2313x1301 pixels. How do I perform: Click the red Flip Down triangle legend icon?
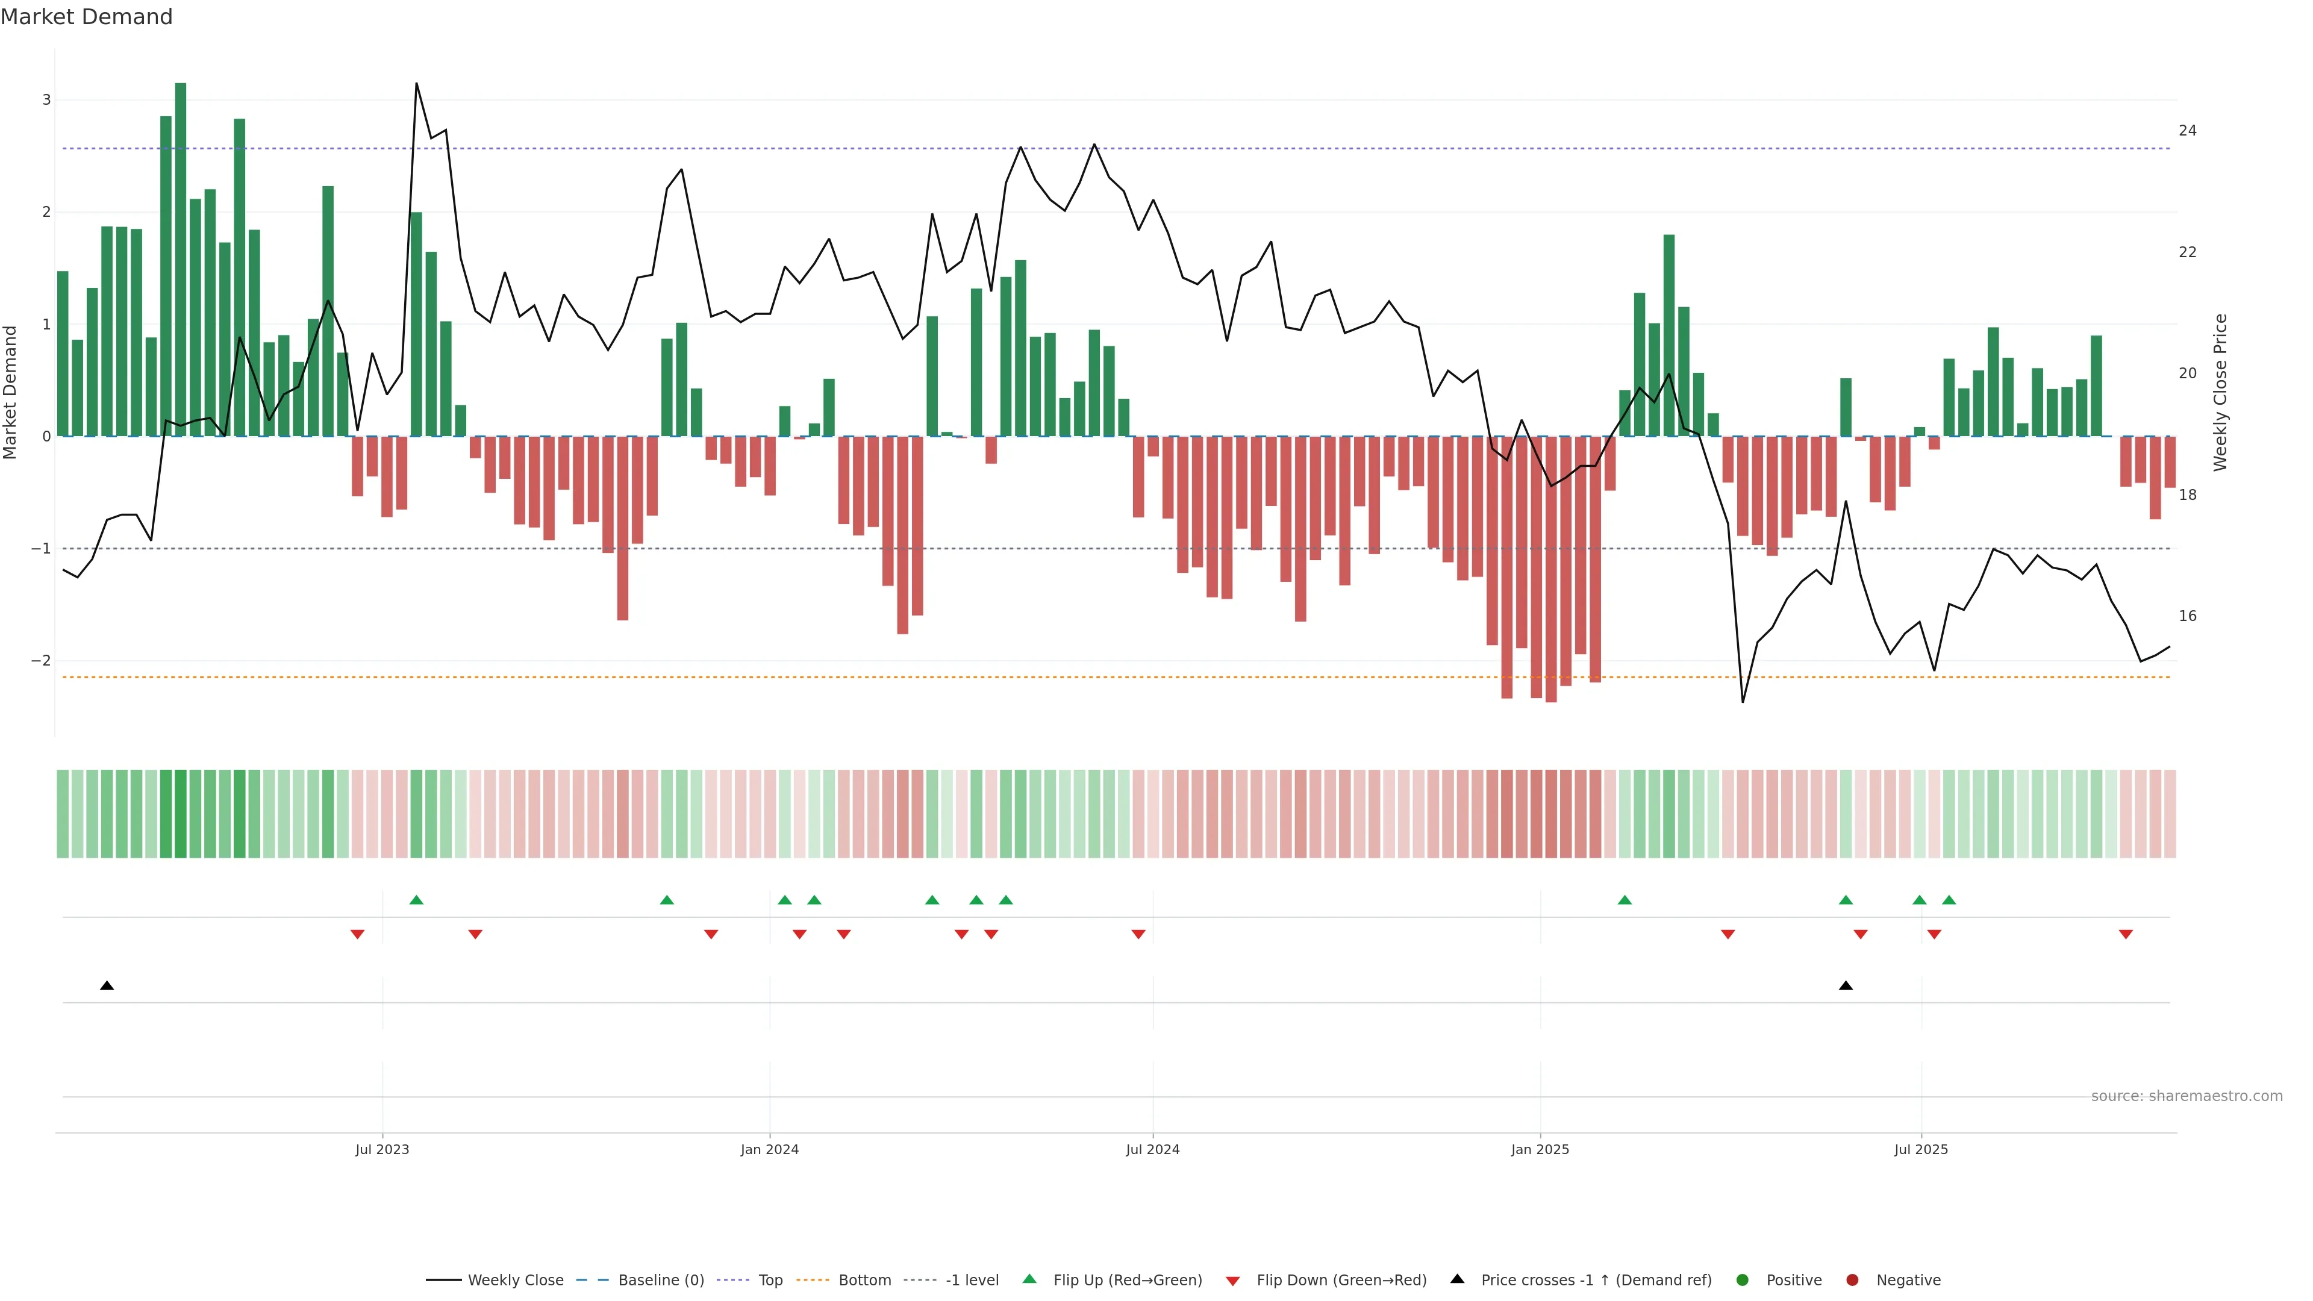[x=1233, y=1281]
